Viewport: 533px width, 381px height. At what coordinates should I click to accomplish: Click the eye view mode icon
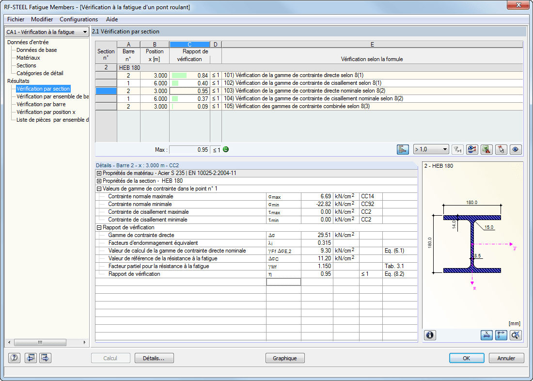pos(516,149)
